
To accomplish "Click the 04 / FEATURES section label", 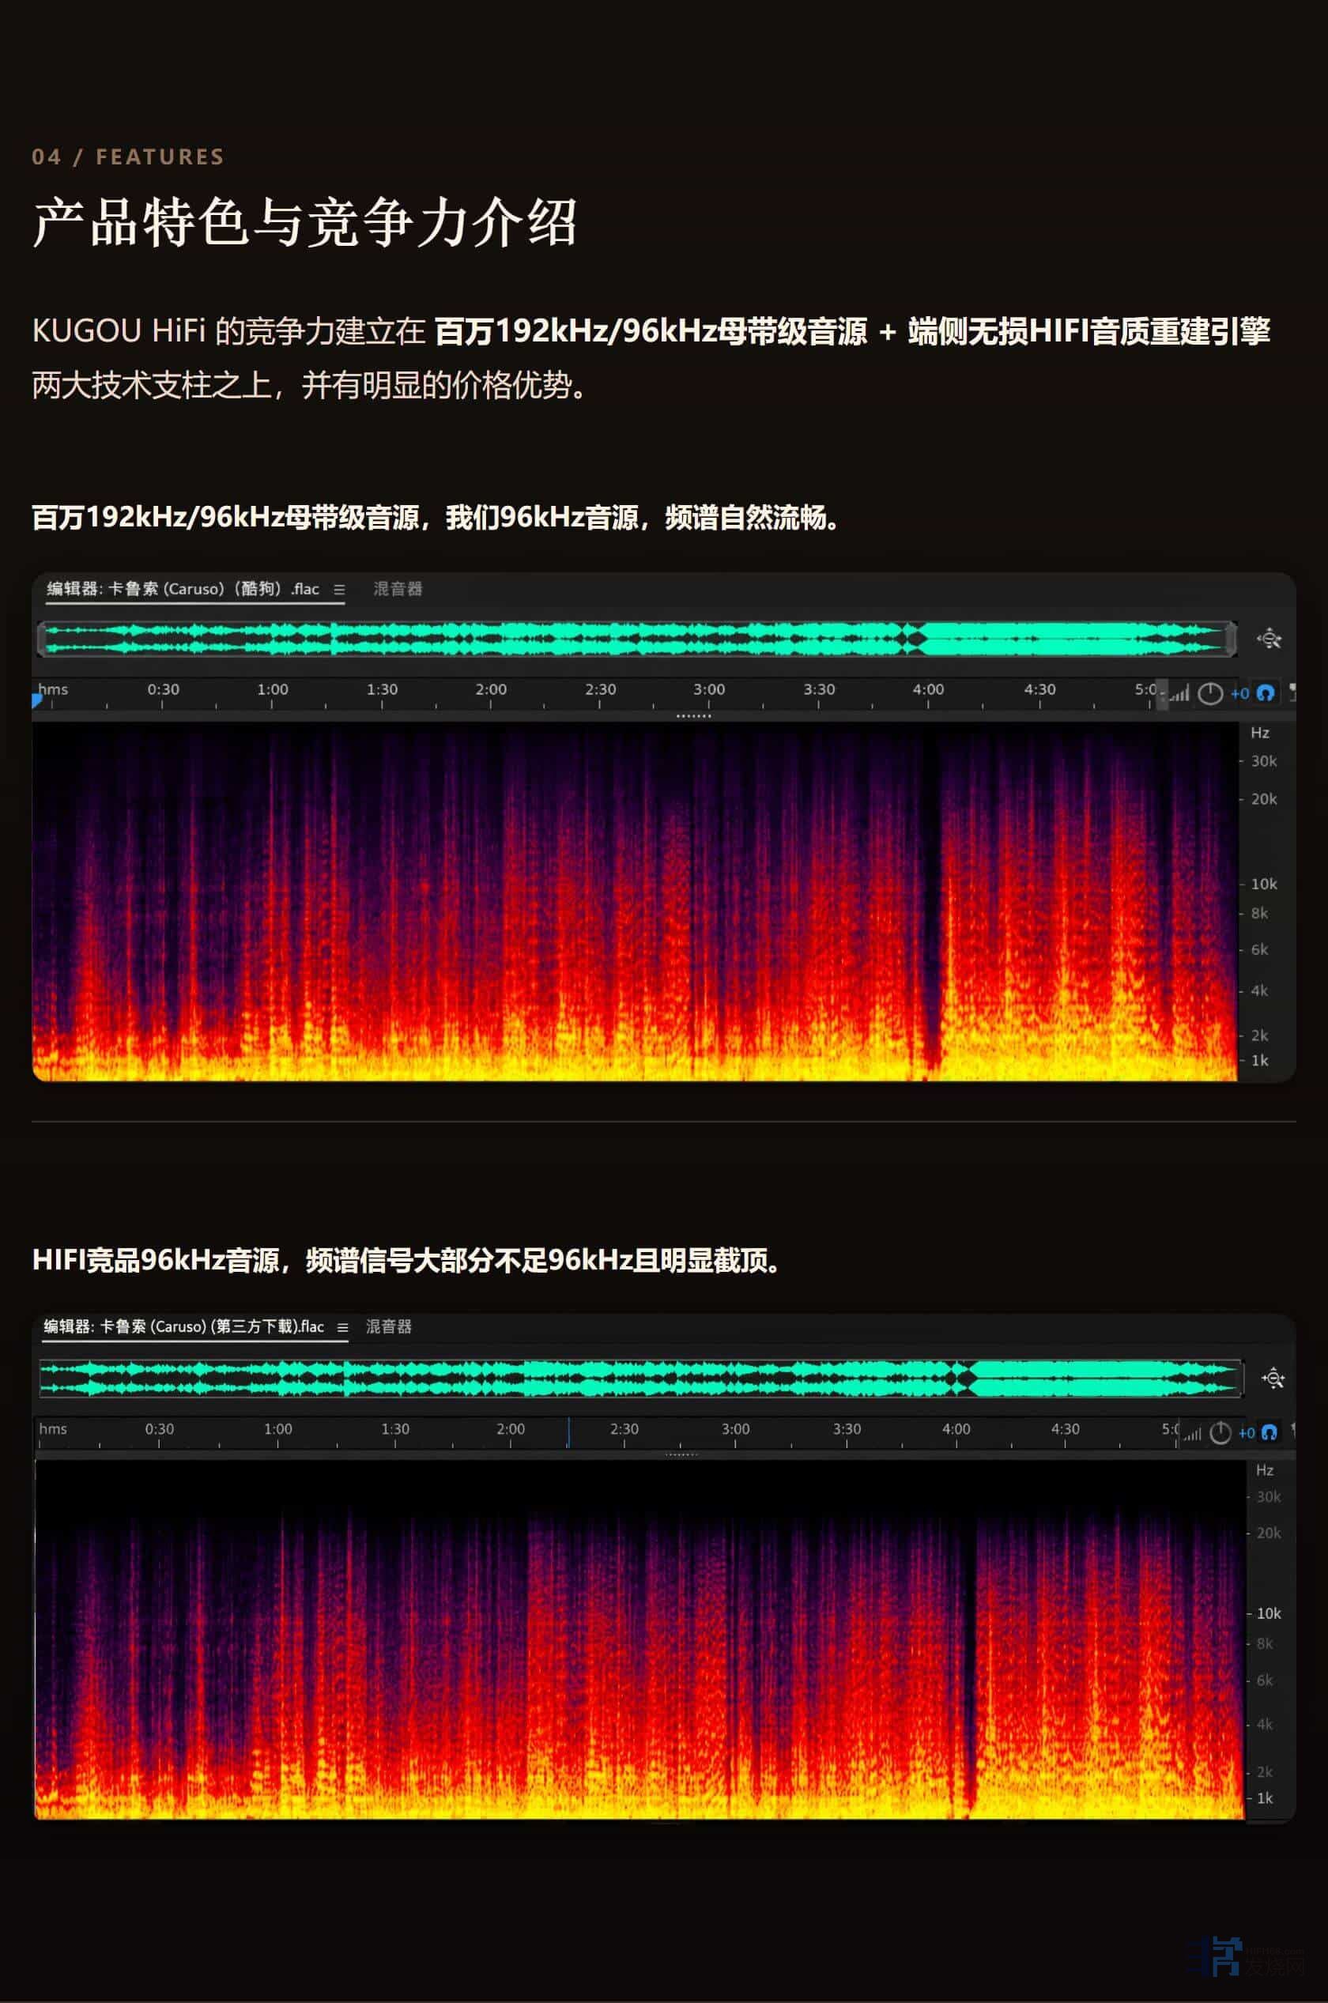I will coord(128,157).
